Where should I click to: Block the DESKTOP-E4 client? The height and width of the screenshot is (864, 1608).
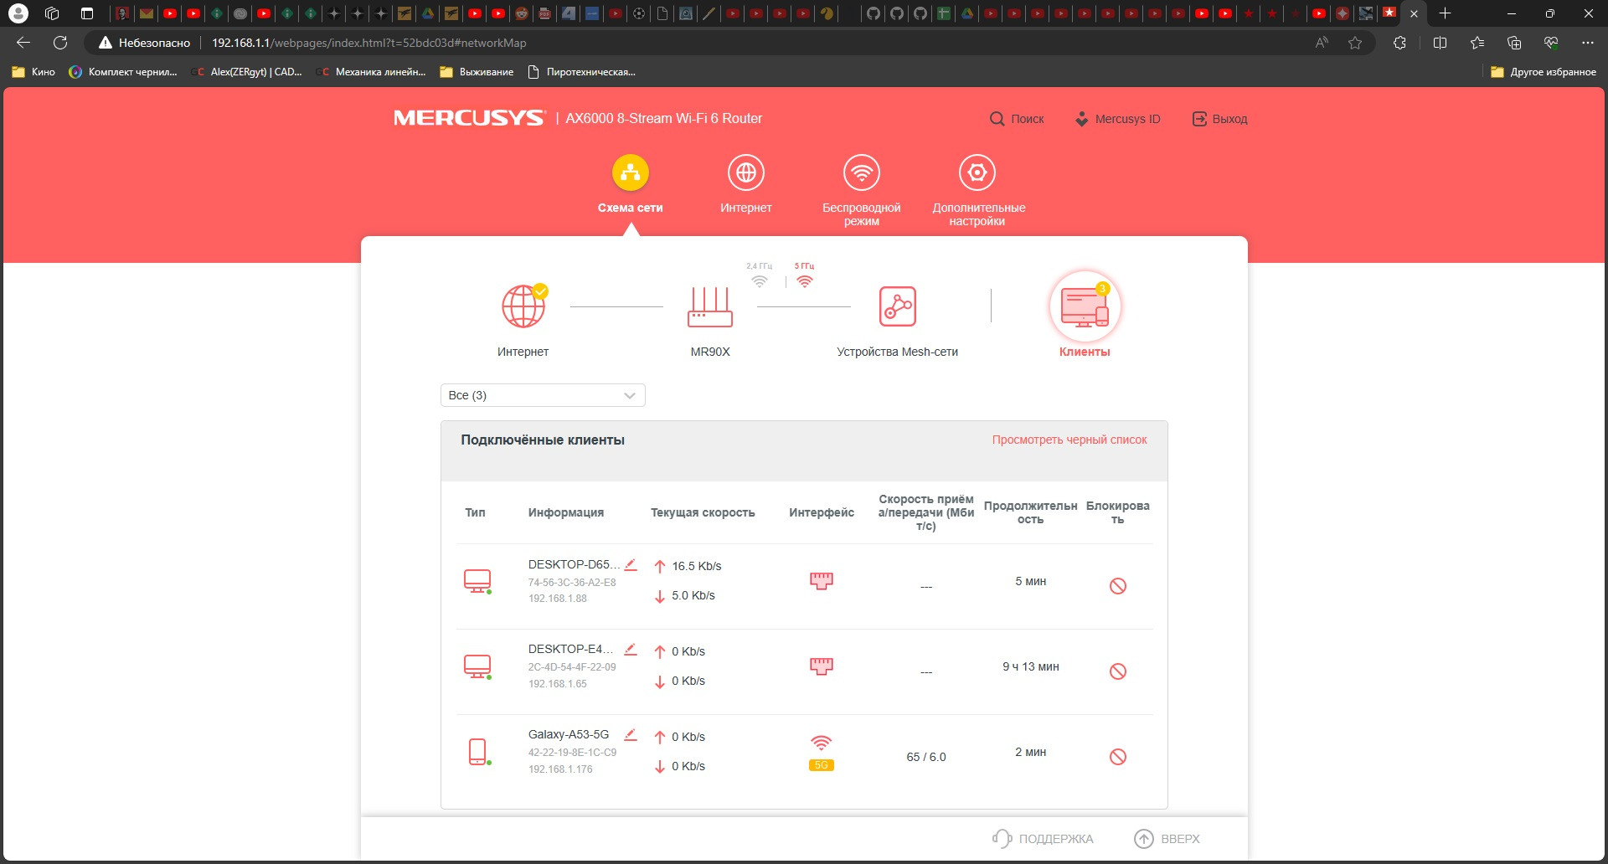point(1117,671)
